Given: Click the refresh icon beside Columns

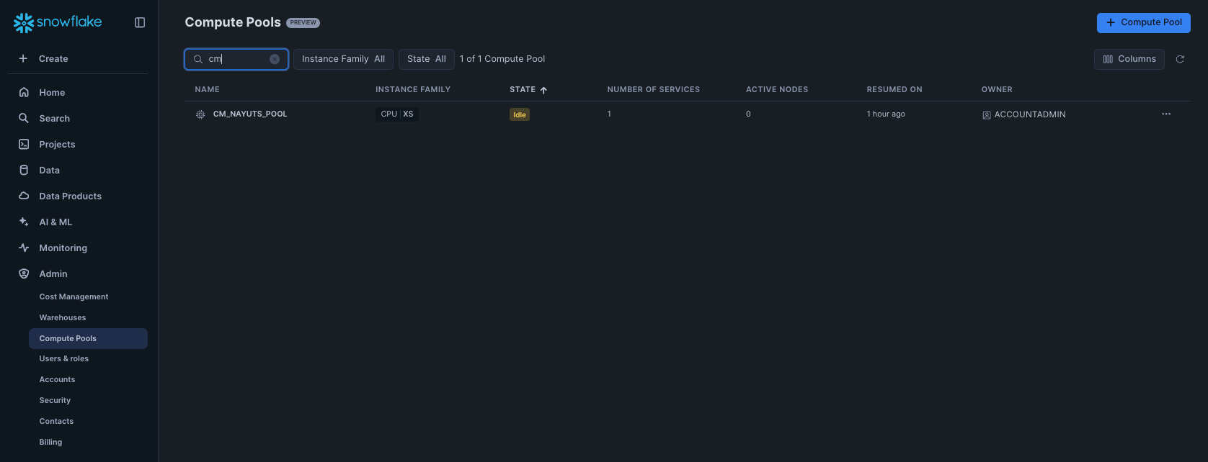Looking at the screenshot, I should coord(1180,59).
